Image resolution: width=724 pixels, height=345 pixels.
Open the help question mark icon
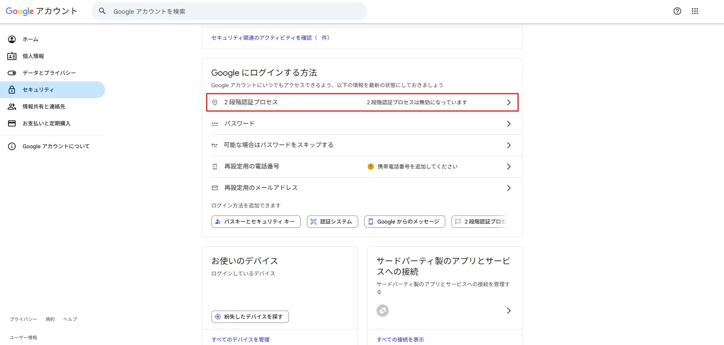(677, 11)
